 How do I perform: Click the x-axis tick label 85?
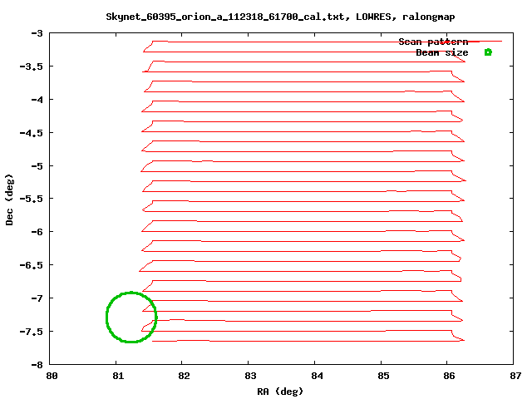383,376
